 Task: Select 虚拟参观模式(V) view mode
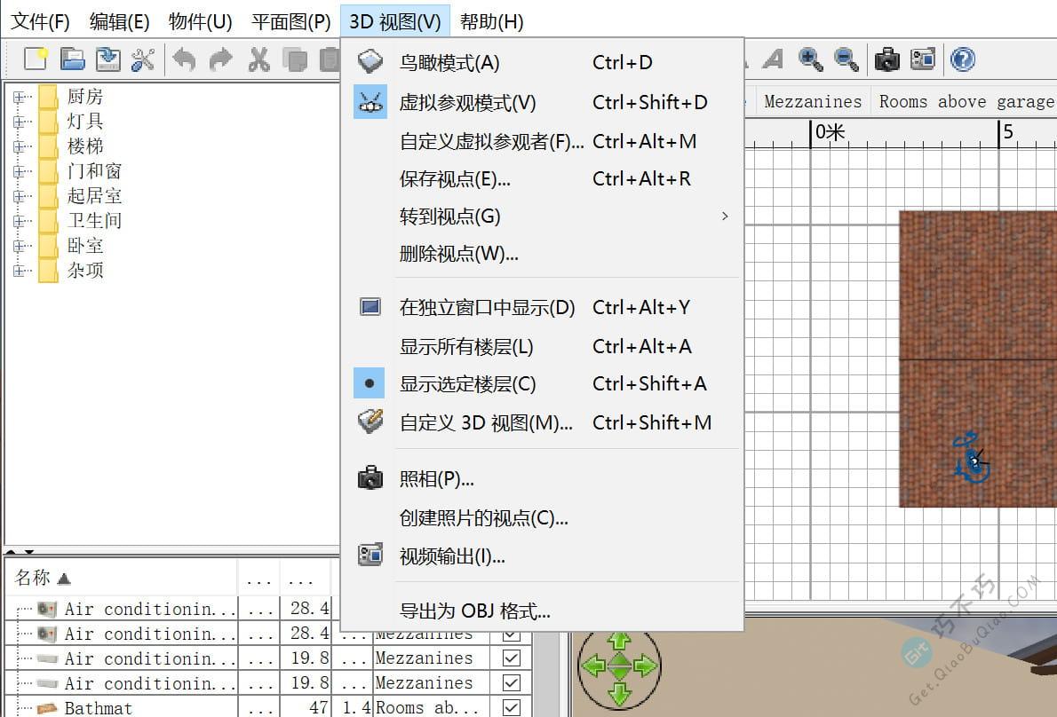542,102
